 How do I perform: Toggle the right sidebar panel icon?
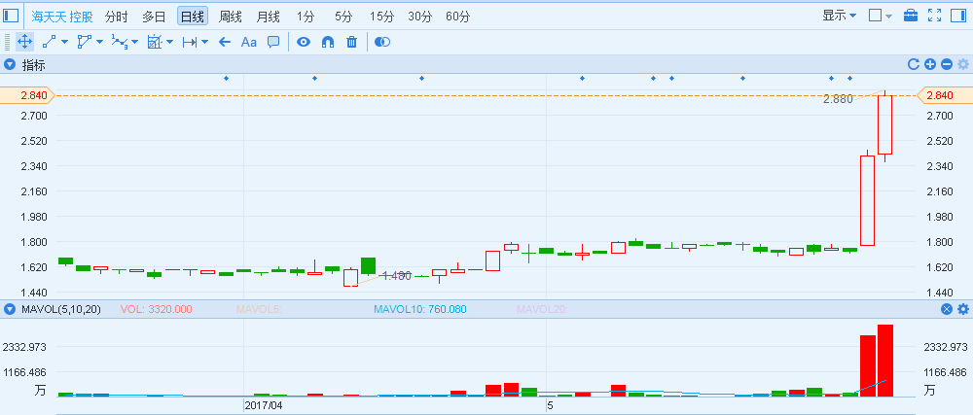958,16
